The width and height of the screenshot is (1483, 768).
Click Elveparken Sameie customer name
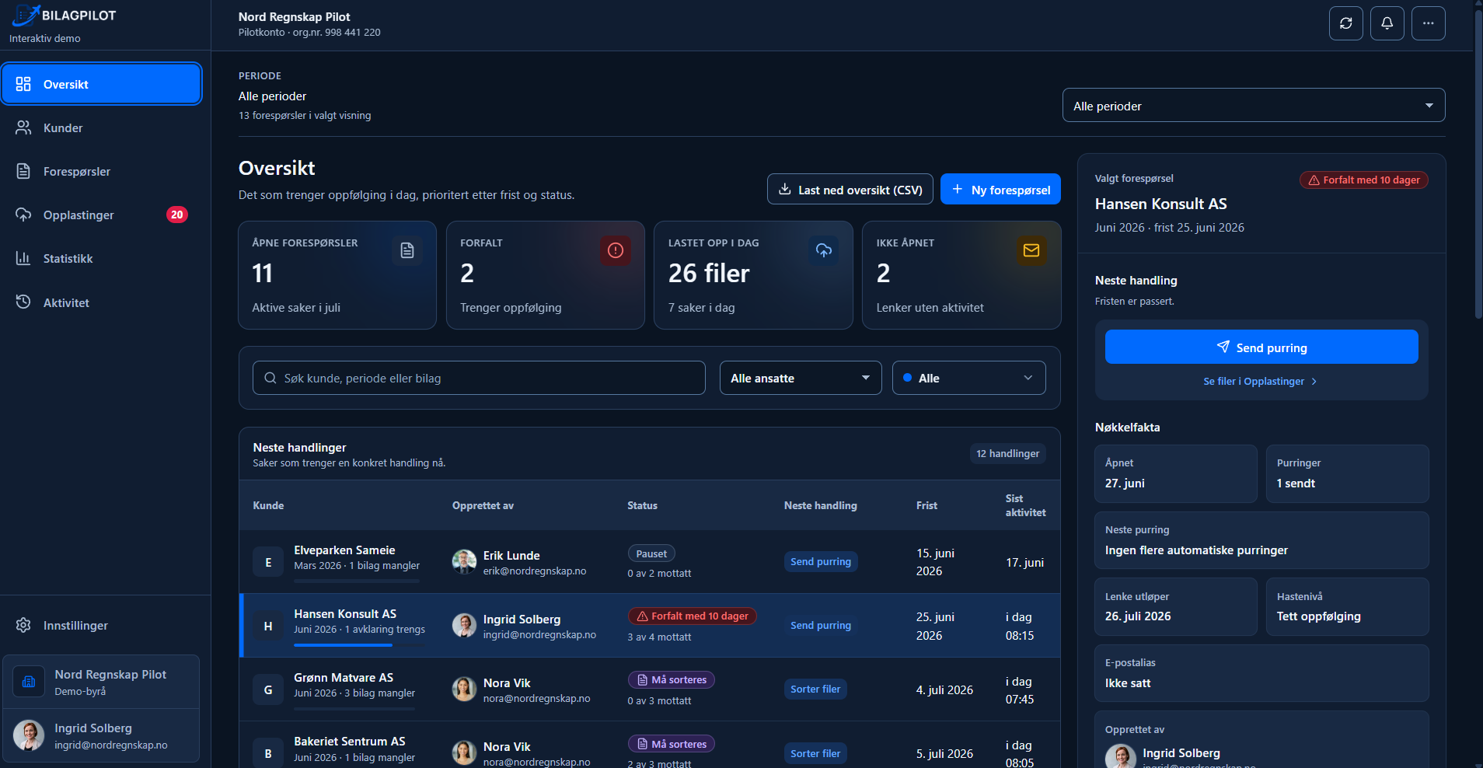[x=344, y=550]
